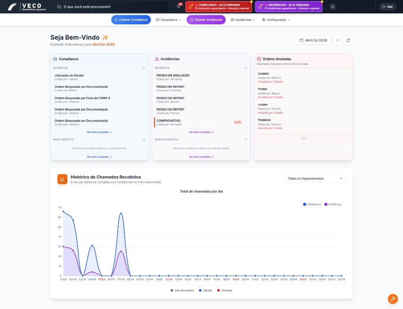Image resolution: width=403 pixels, height=309 pixels.
Task: Expand the Todos os Departamentos dropdown
Action: coord(315,178)
